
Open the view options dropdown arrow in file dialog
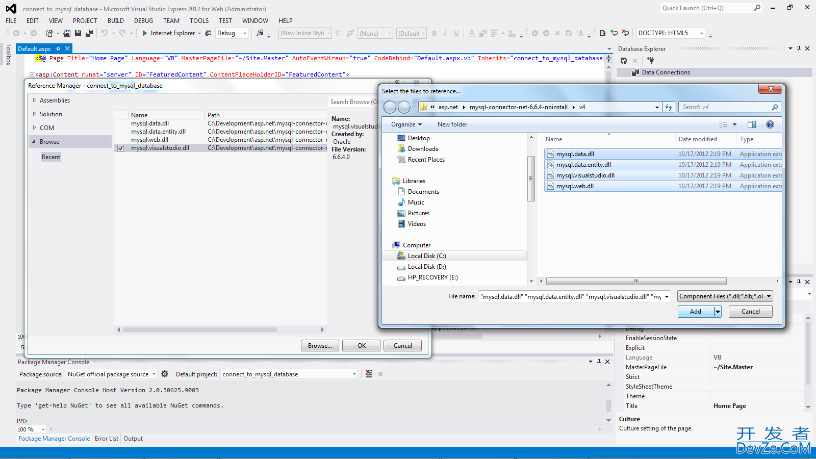click(x=734, y=124)
